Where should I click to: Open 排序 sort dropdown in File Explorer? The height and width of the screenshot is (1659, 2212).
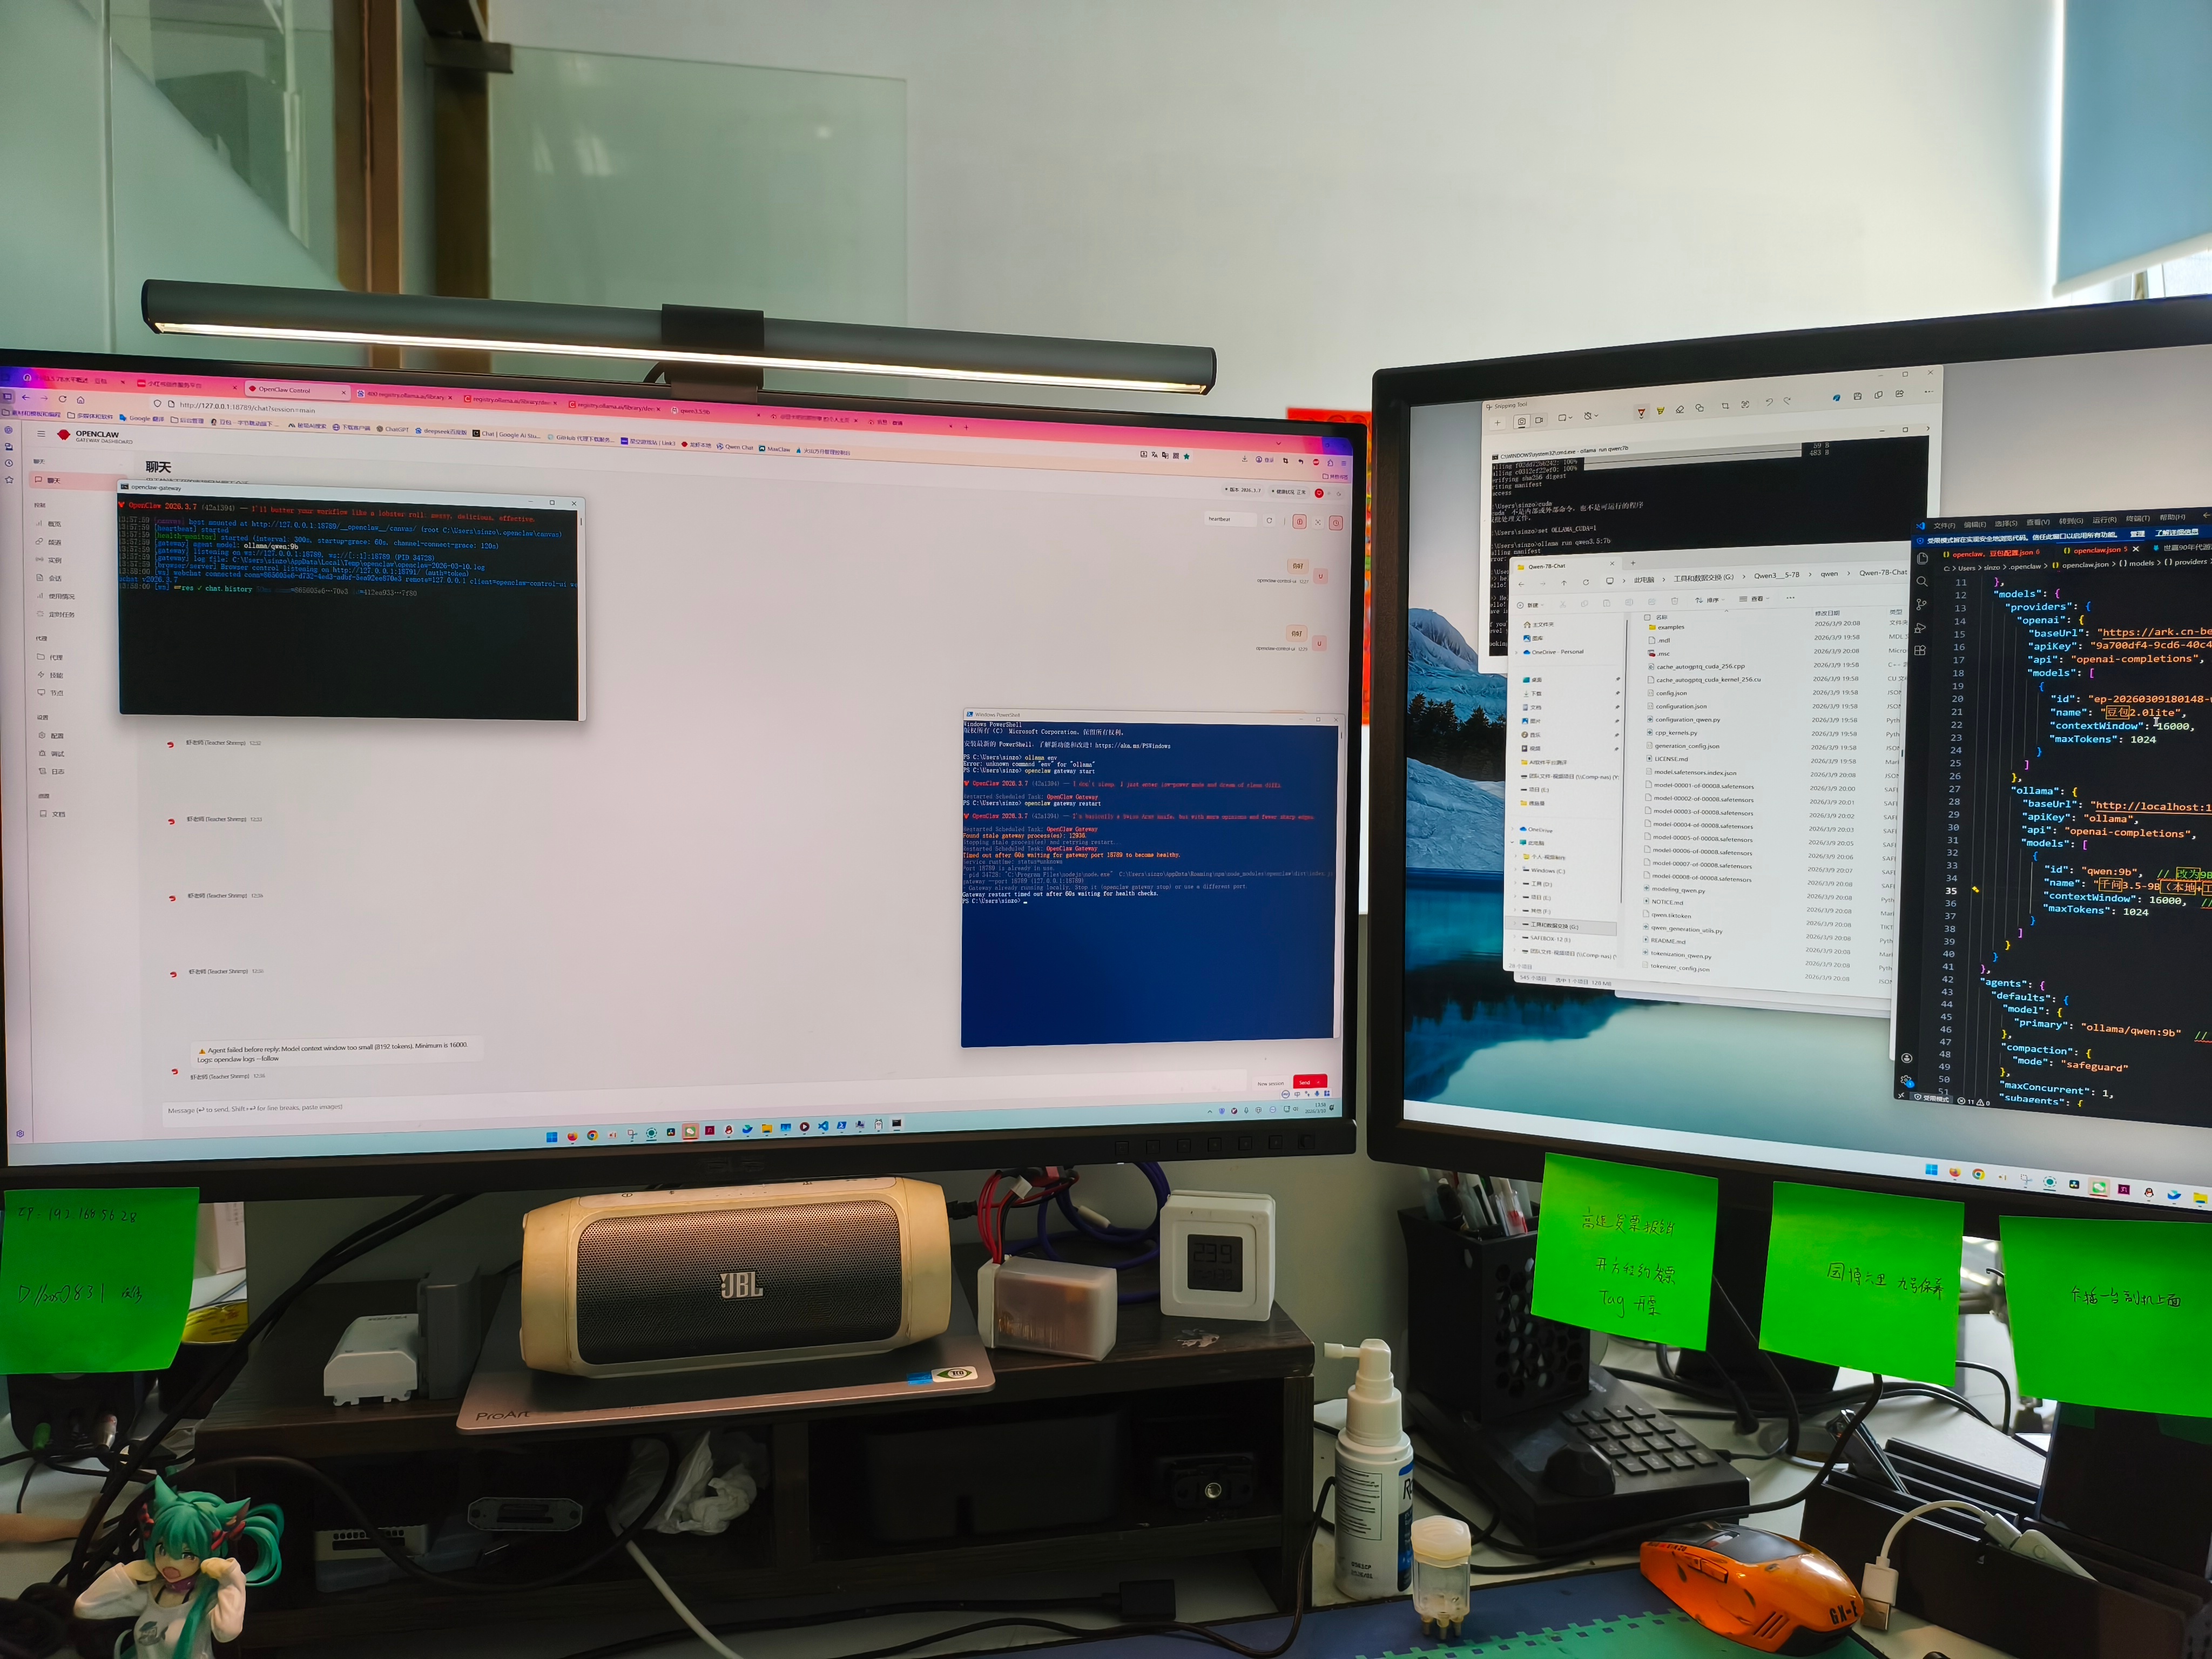(x=1709, y=600)
